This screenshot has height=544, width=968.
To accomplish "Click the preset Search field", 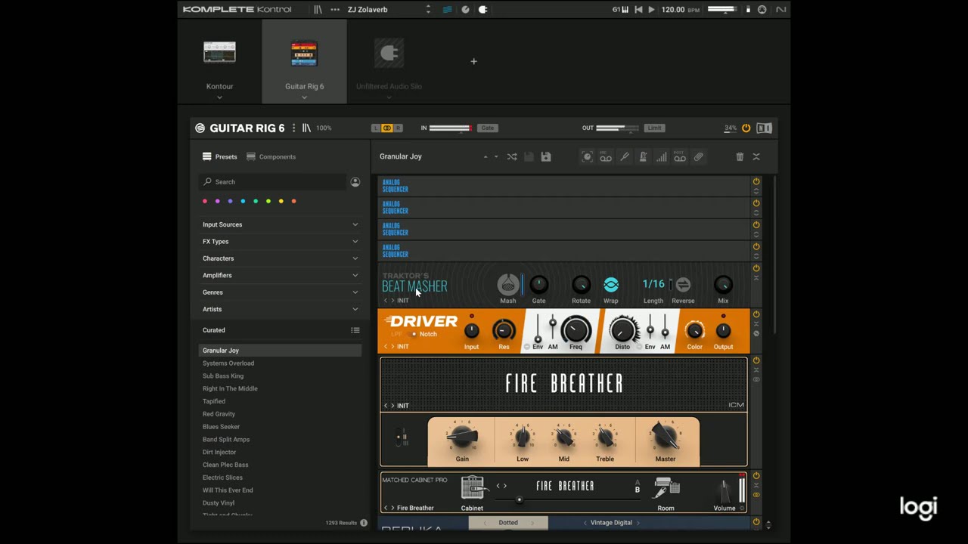I will (272, 181).
